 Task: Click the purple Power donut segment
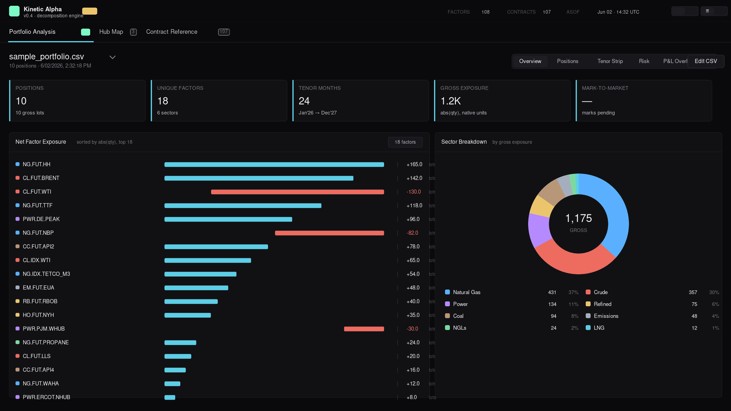[539, 230]
